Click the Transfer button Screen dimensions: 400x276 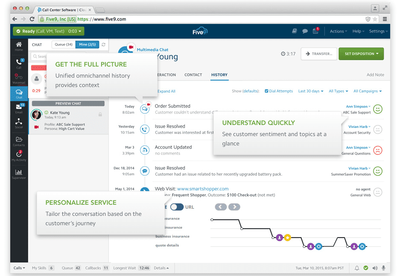coord(318,54)
